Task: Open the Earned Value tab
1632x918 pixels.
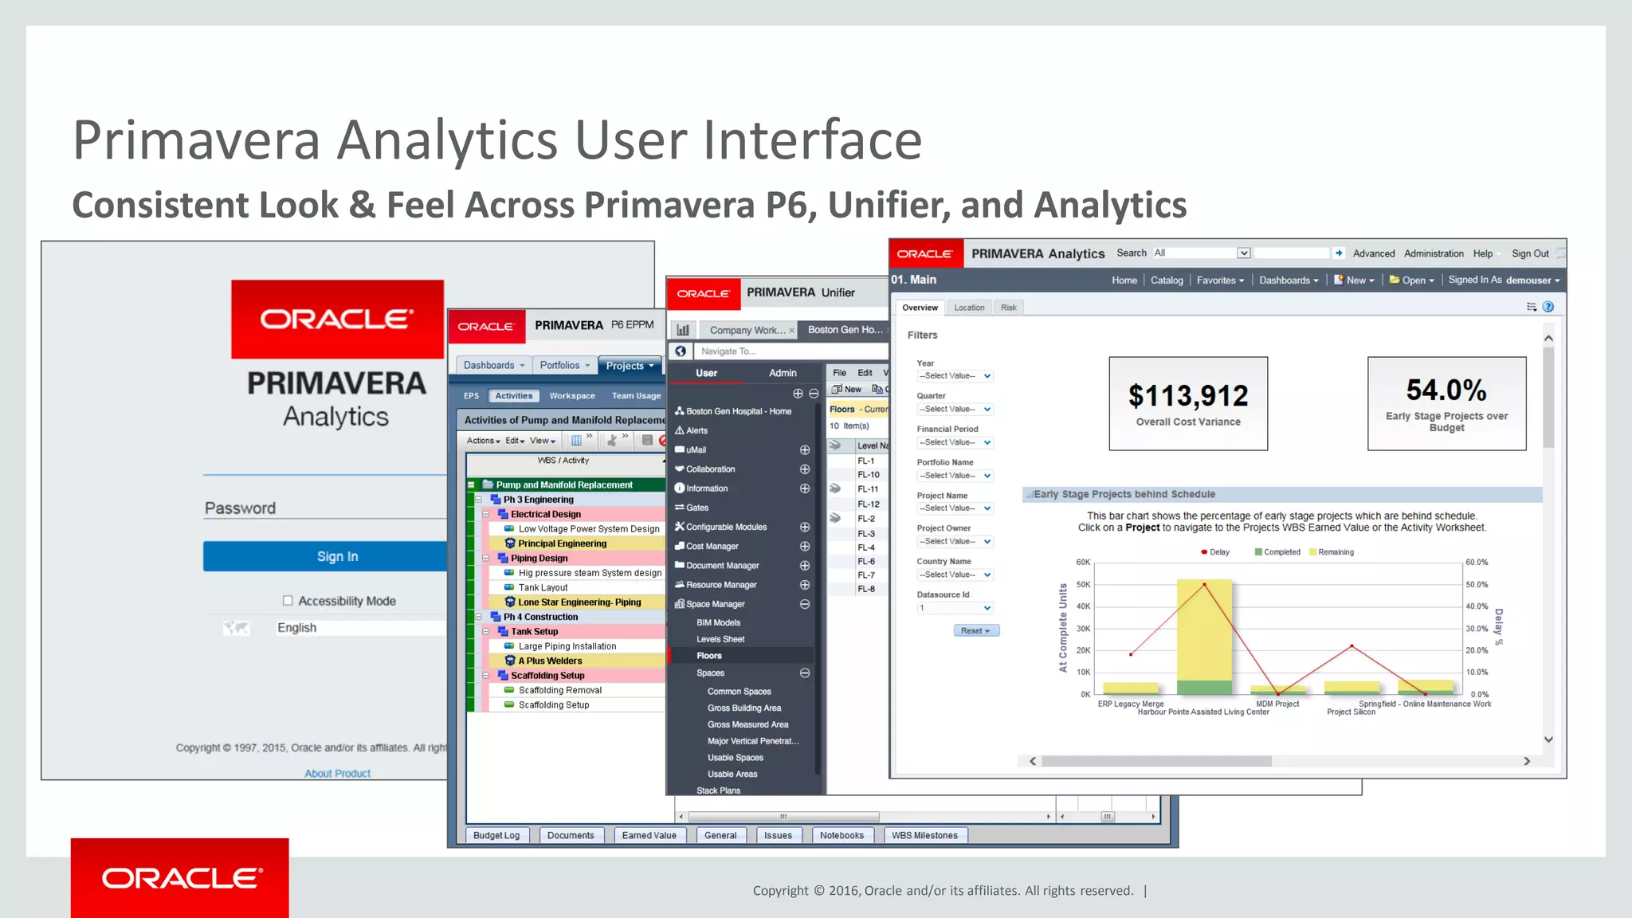Action: 649,836
